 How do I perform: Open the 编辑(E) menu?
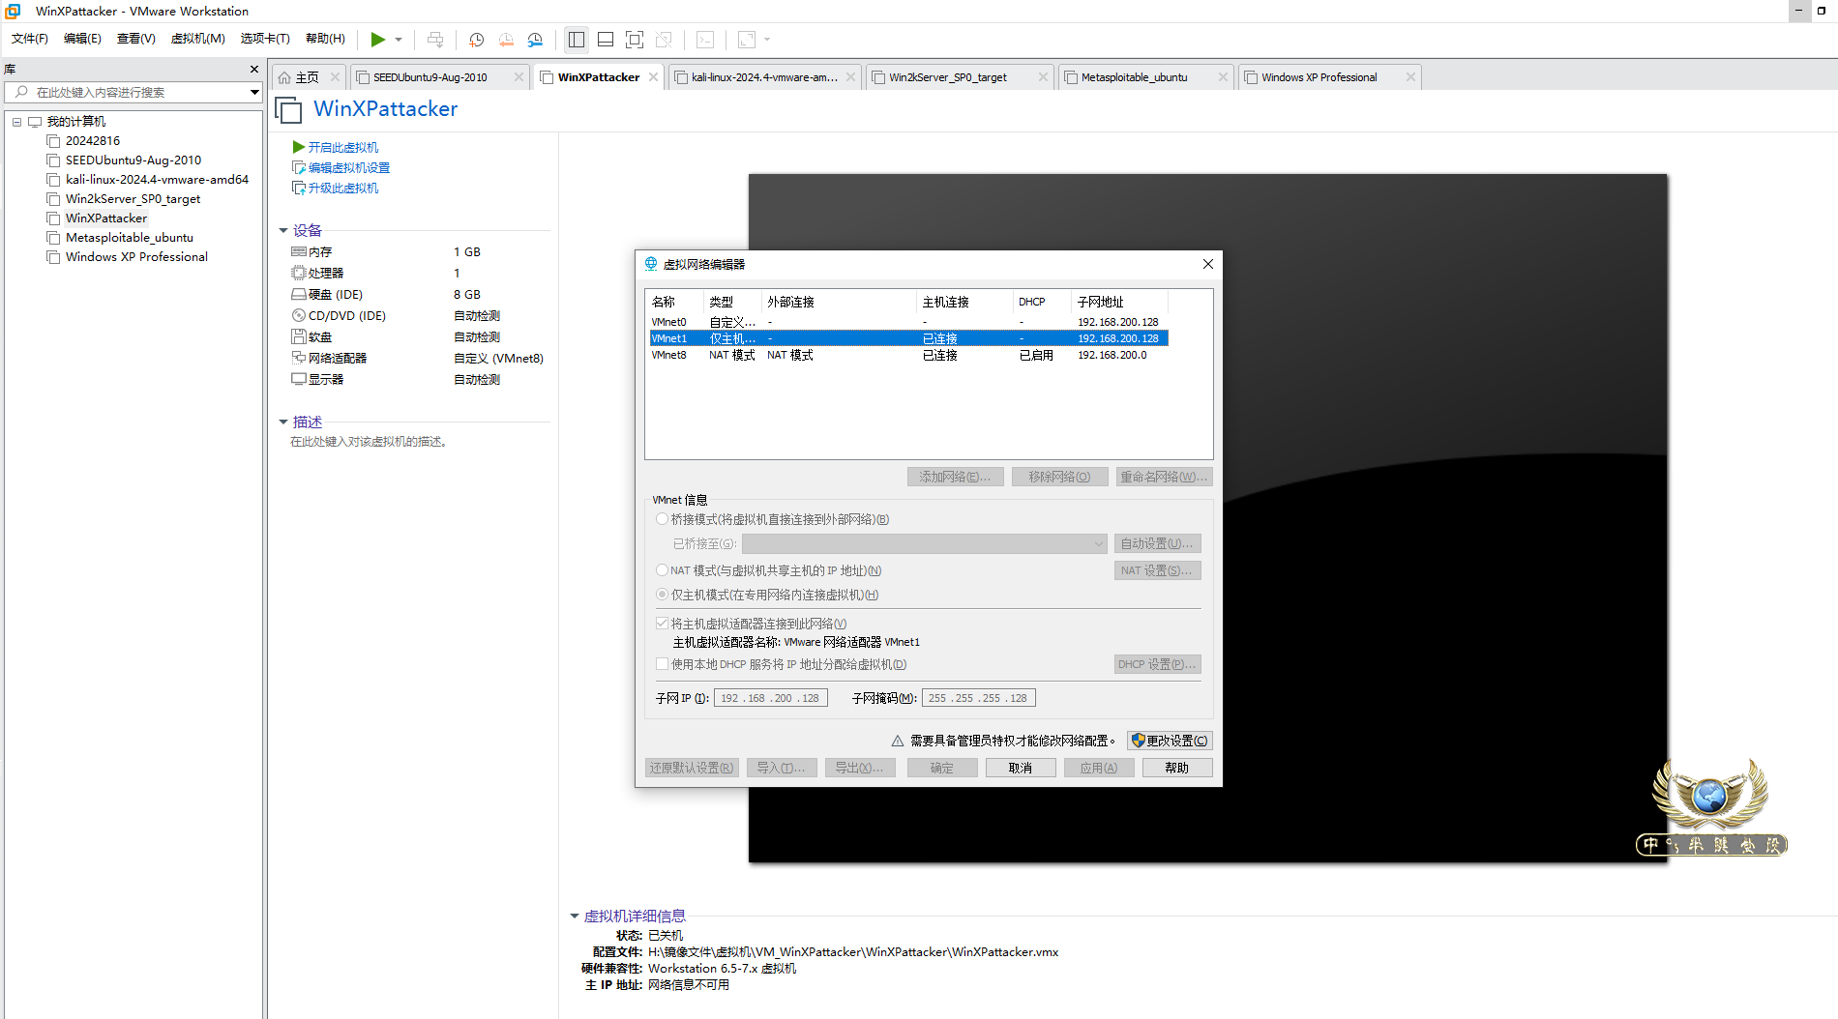point(82,39)
